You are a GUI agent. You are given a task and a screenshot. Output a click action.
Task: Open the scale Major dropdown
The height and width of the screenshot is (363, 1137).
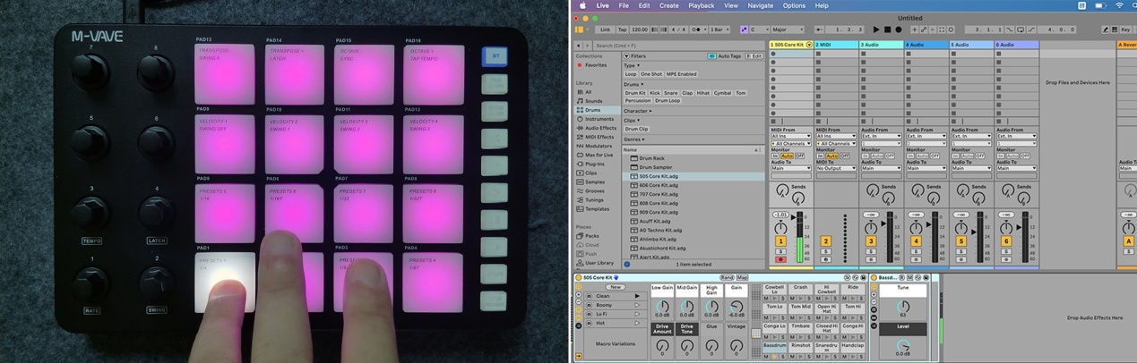pyautogui.click(x=787, y=30)
